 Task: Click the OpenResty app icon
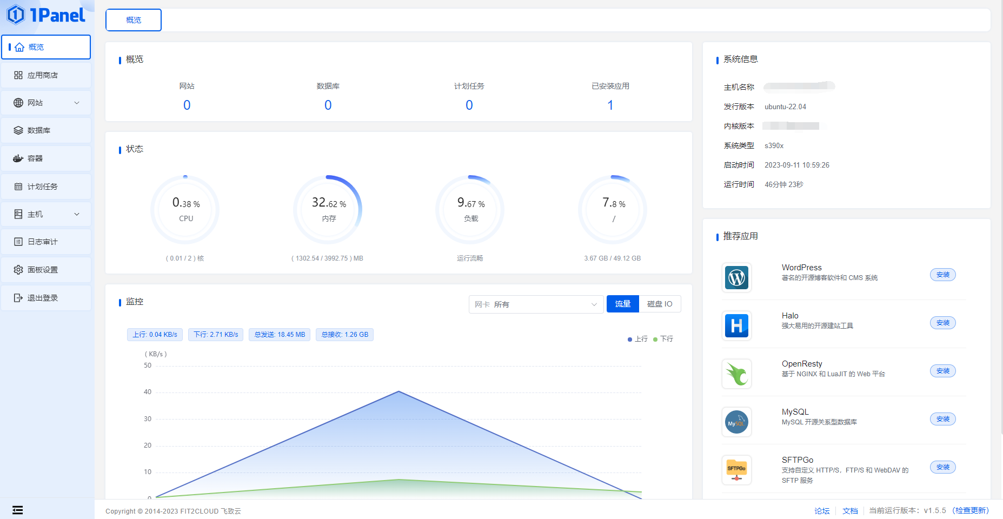tap(736, 374)
